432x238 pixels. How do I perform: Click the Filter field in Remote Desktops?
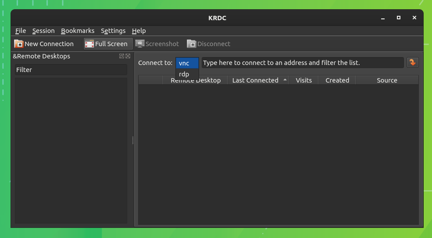(71, 70)
